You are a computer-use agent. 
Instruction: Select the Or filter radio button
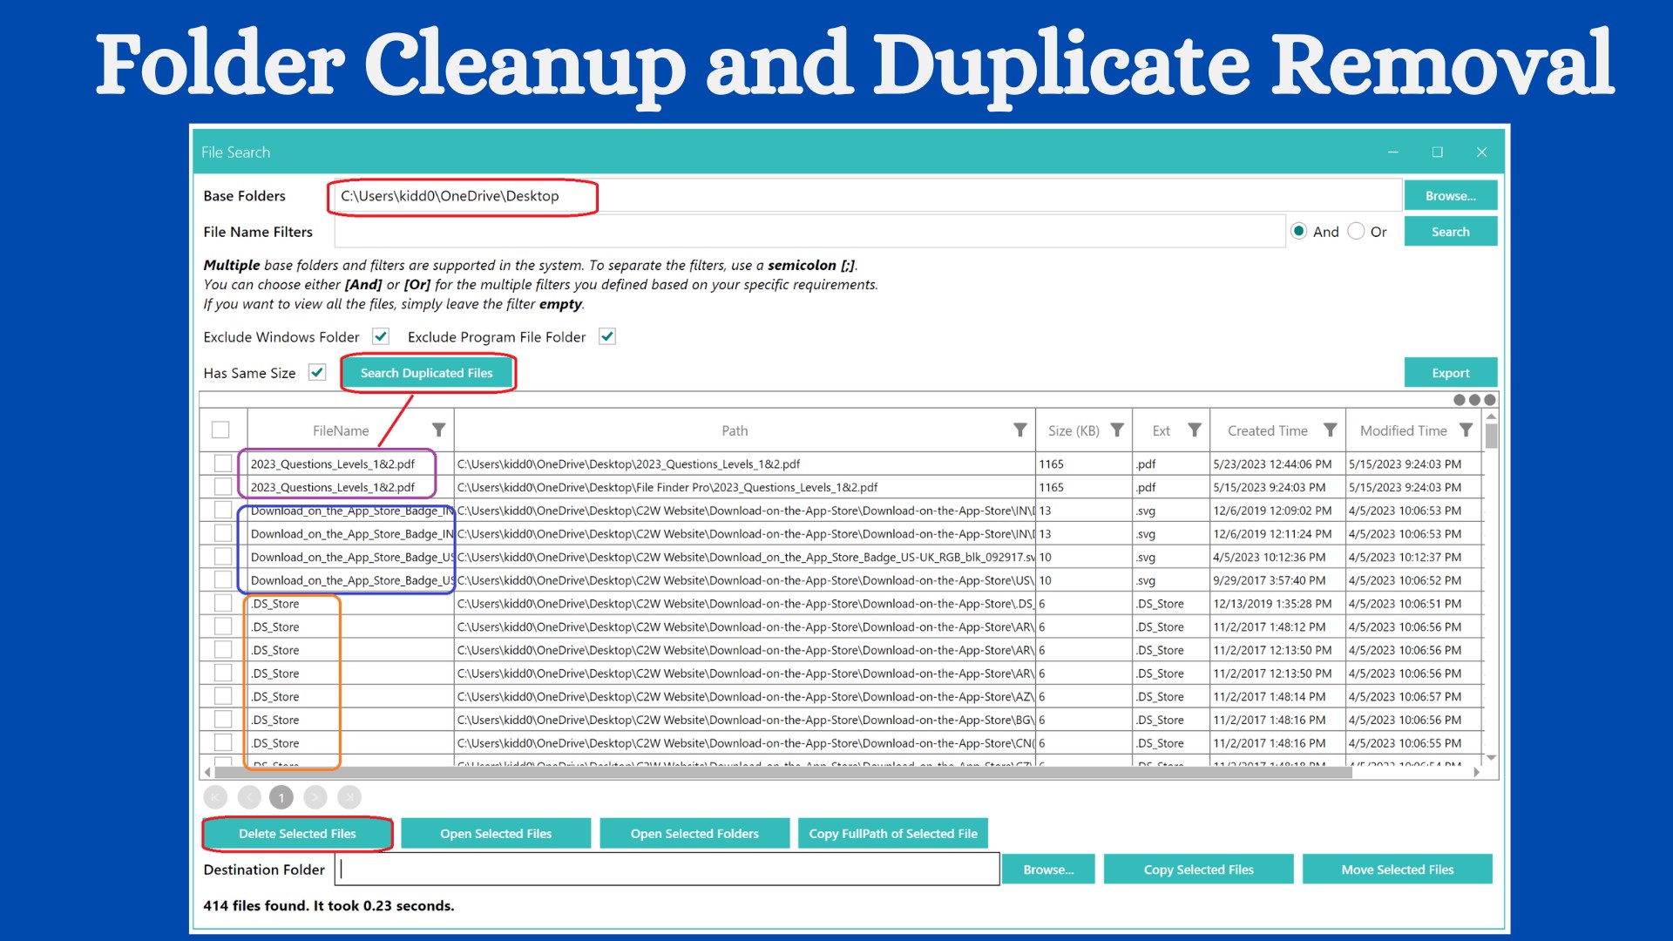tap(1356, 232)
